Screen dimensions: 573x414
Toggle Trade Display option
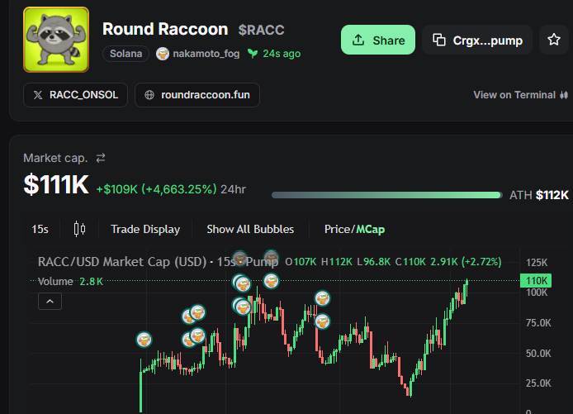[145, 229]
